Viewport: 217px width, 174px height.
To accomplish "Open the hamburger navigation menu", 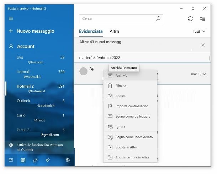I will (x=11, y=18).
